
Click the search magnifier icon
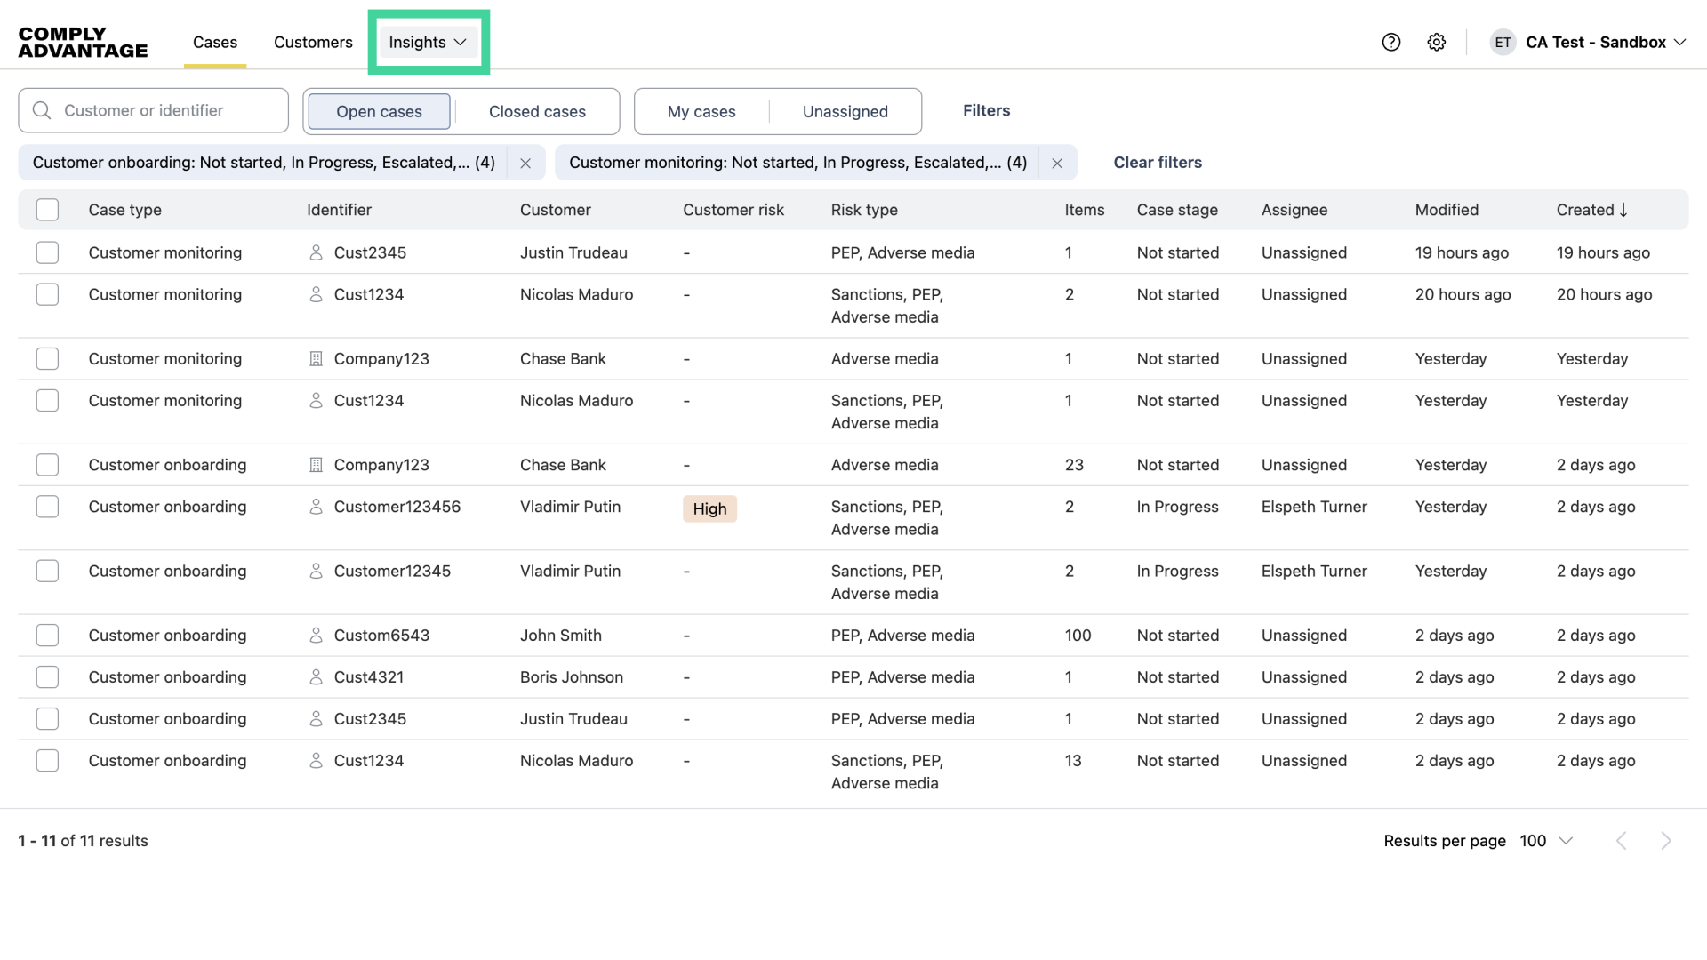click(41, 110)
